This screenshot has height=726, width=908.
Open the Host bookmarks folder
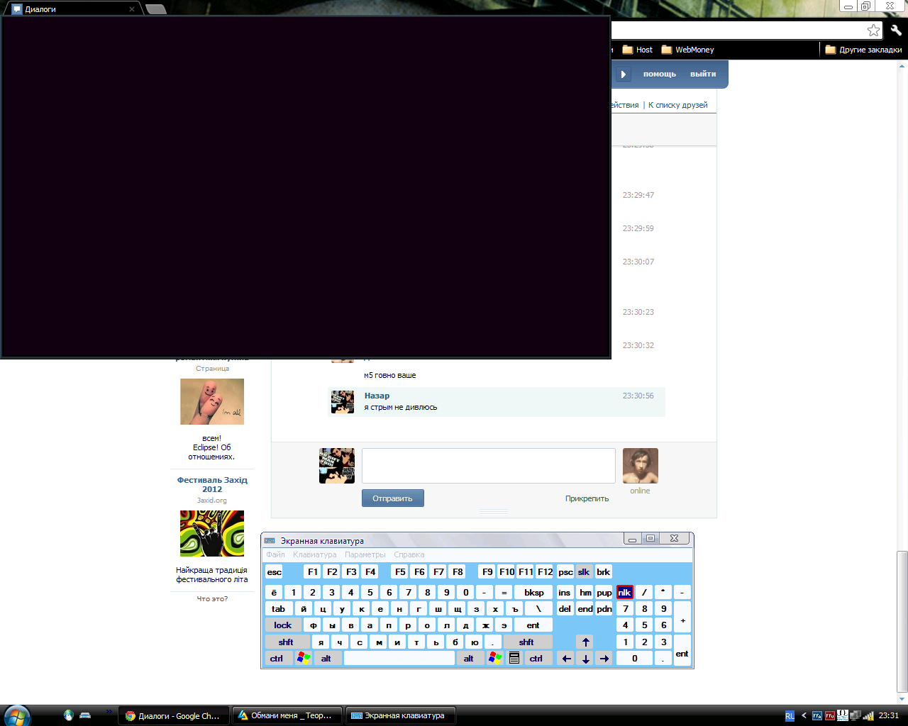(637, 50)
